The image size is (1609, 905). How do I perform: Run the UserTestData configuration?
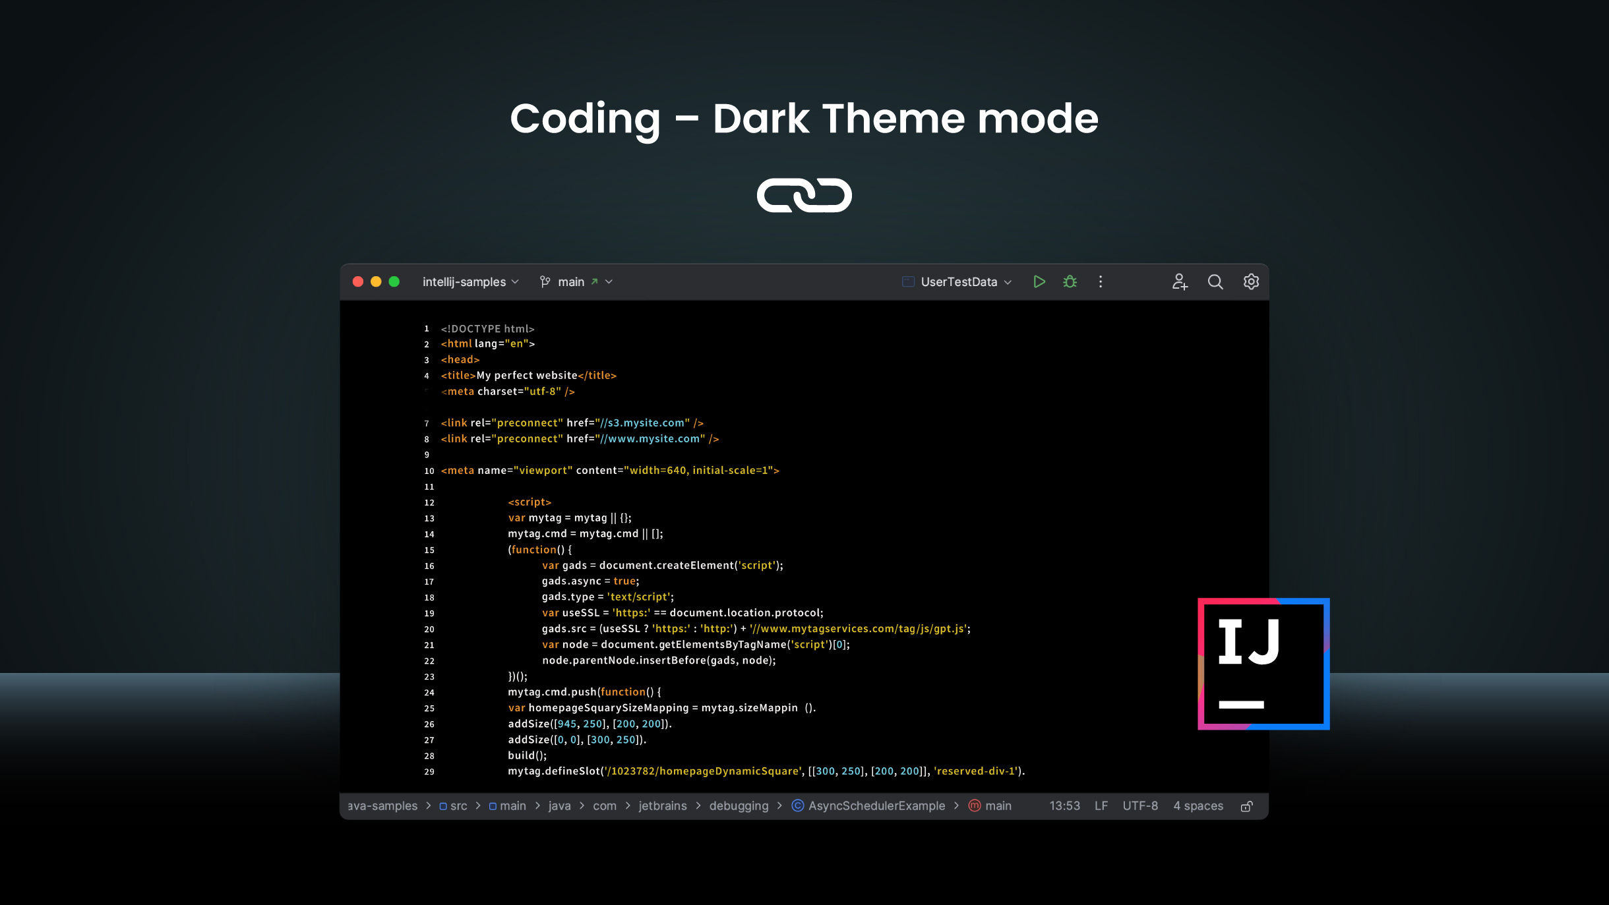click(x=1039, y=281)
